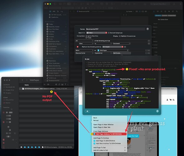Click the plus button next to On Import
Screen dimensions: 184x156
(125, 47)
